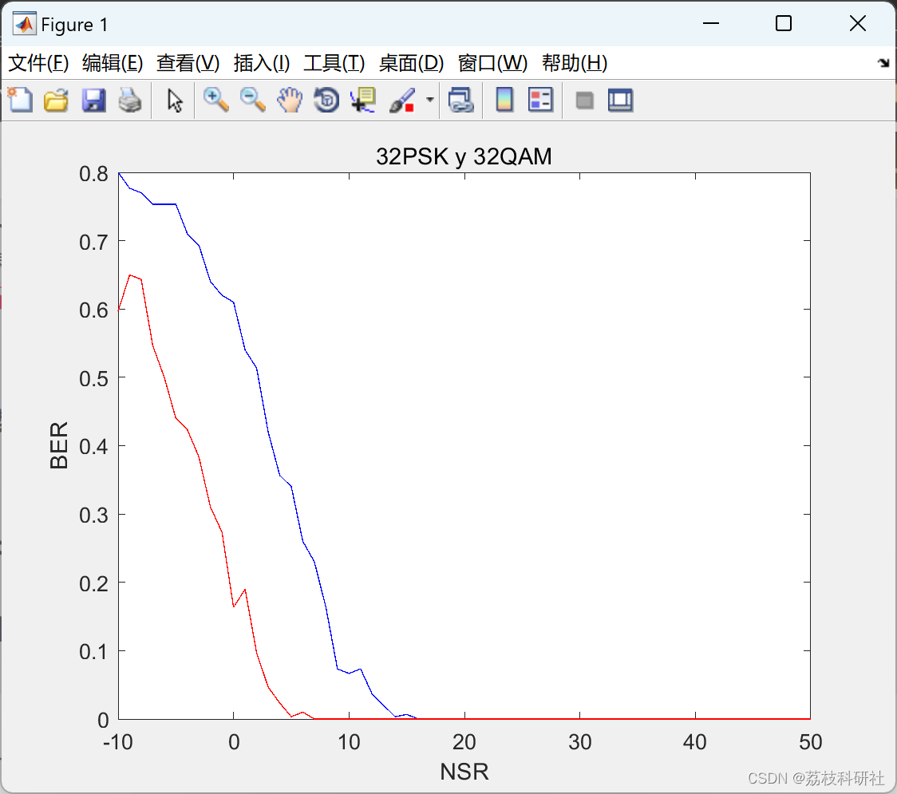Screen dimensions: 897x794
Task: Show Plot Tools and dock figure
Action: [620, 100]
